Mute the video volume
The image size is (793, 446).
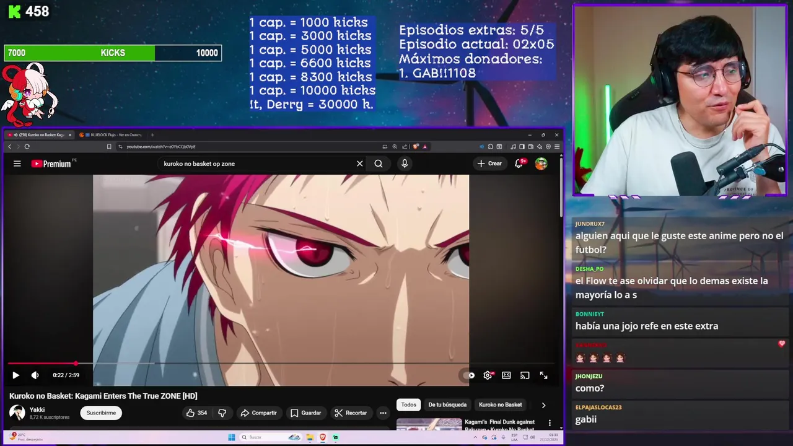click(35, 375)
